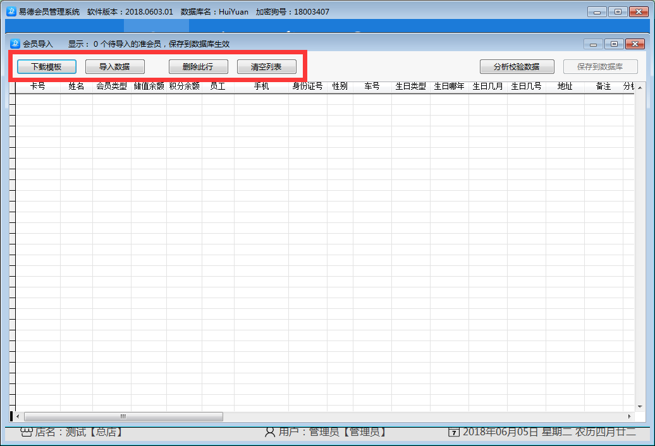Select the 生日哪年 column header
Screen dimensions: 655x446
pyautogui.click(x=449, y=87)
